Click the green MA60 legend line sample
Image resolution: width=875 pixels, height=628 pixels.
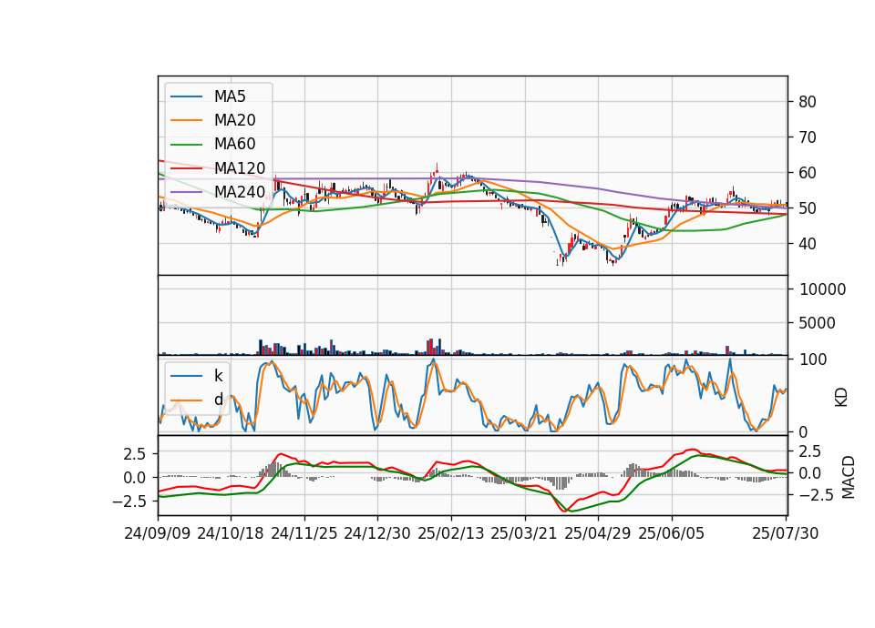[x=186, y=145]
